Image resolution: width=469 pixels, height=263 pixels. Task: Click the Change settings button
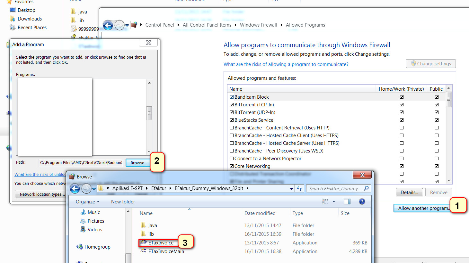(431, 64)
